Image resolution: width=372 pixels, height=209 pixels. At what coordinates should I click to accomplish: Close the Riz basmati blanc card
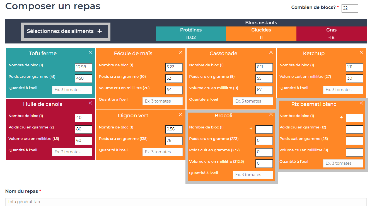[x=361, y=103]
